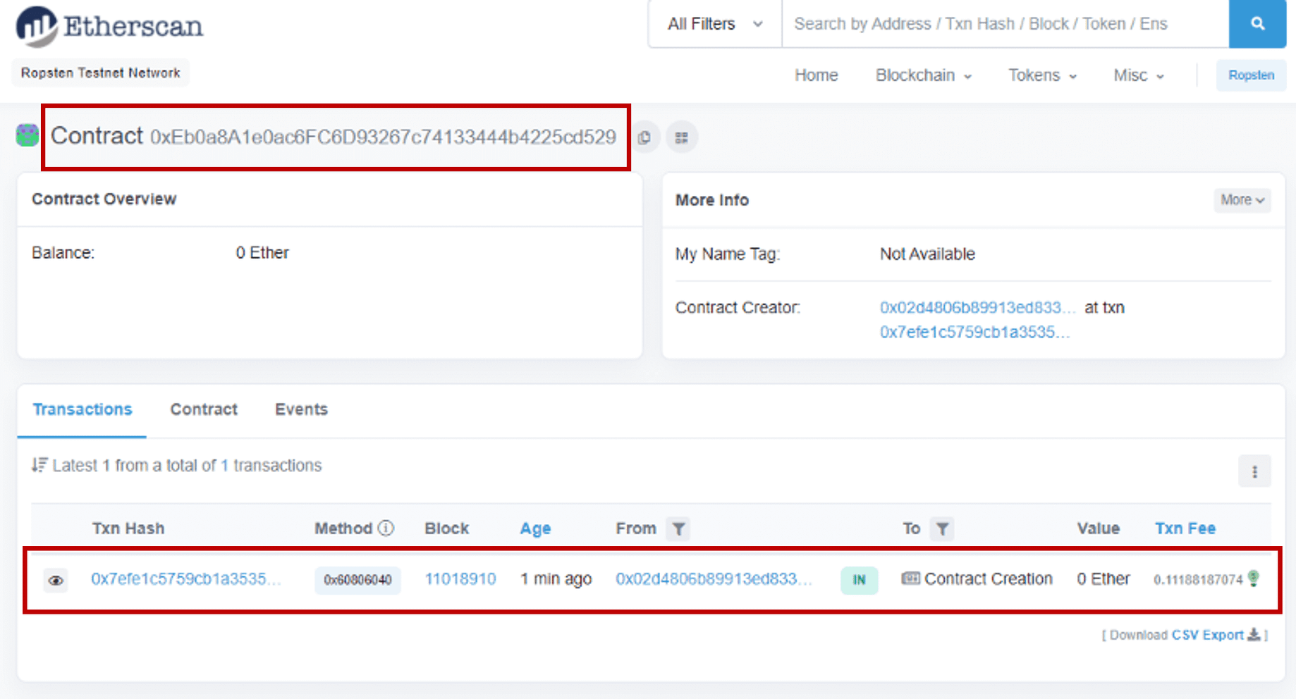Open transaction hash 0x7efe1c5759cb1a3535 in table
1296x699 pixels.
(186, 579)
